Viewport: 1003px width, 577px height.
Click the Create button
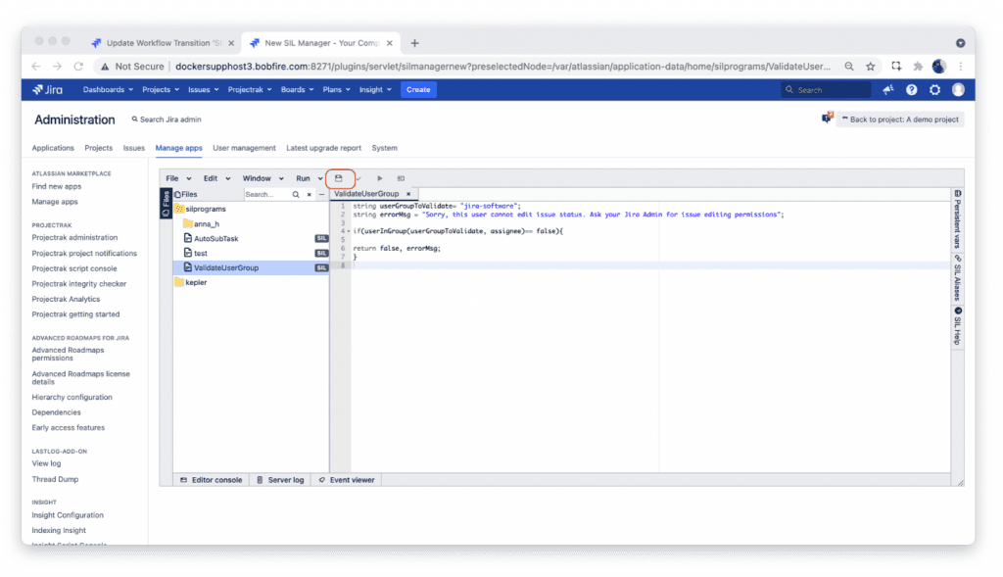point(418,89)
